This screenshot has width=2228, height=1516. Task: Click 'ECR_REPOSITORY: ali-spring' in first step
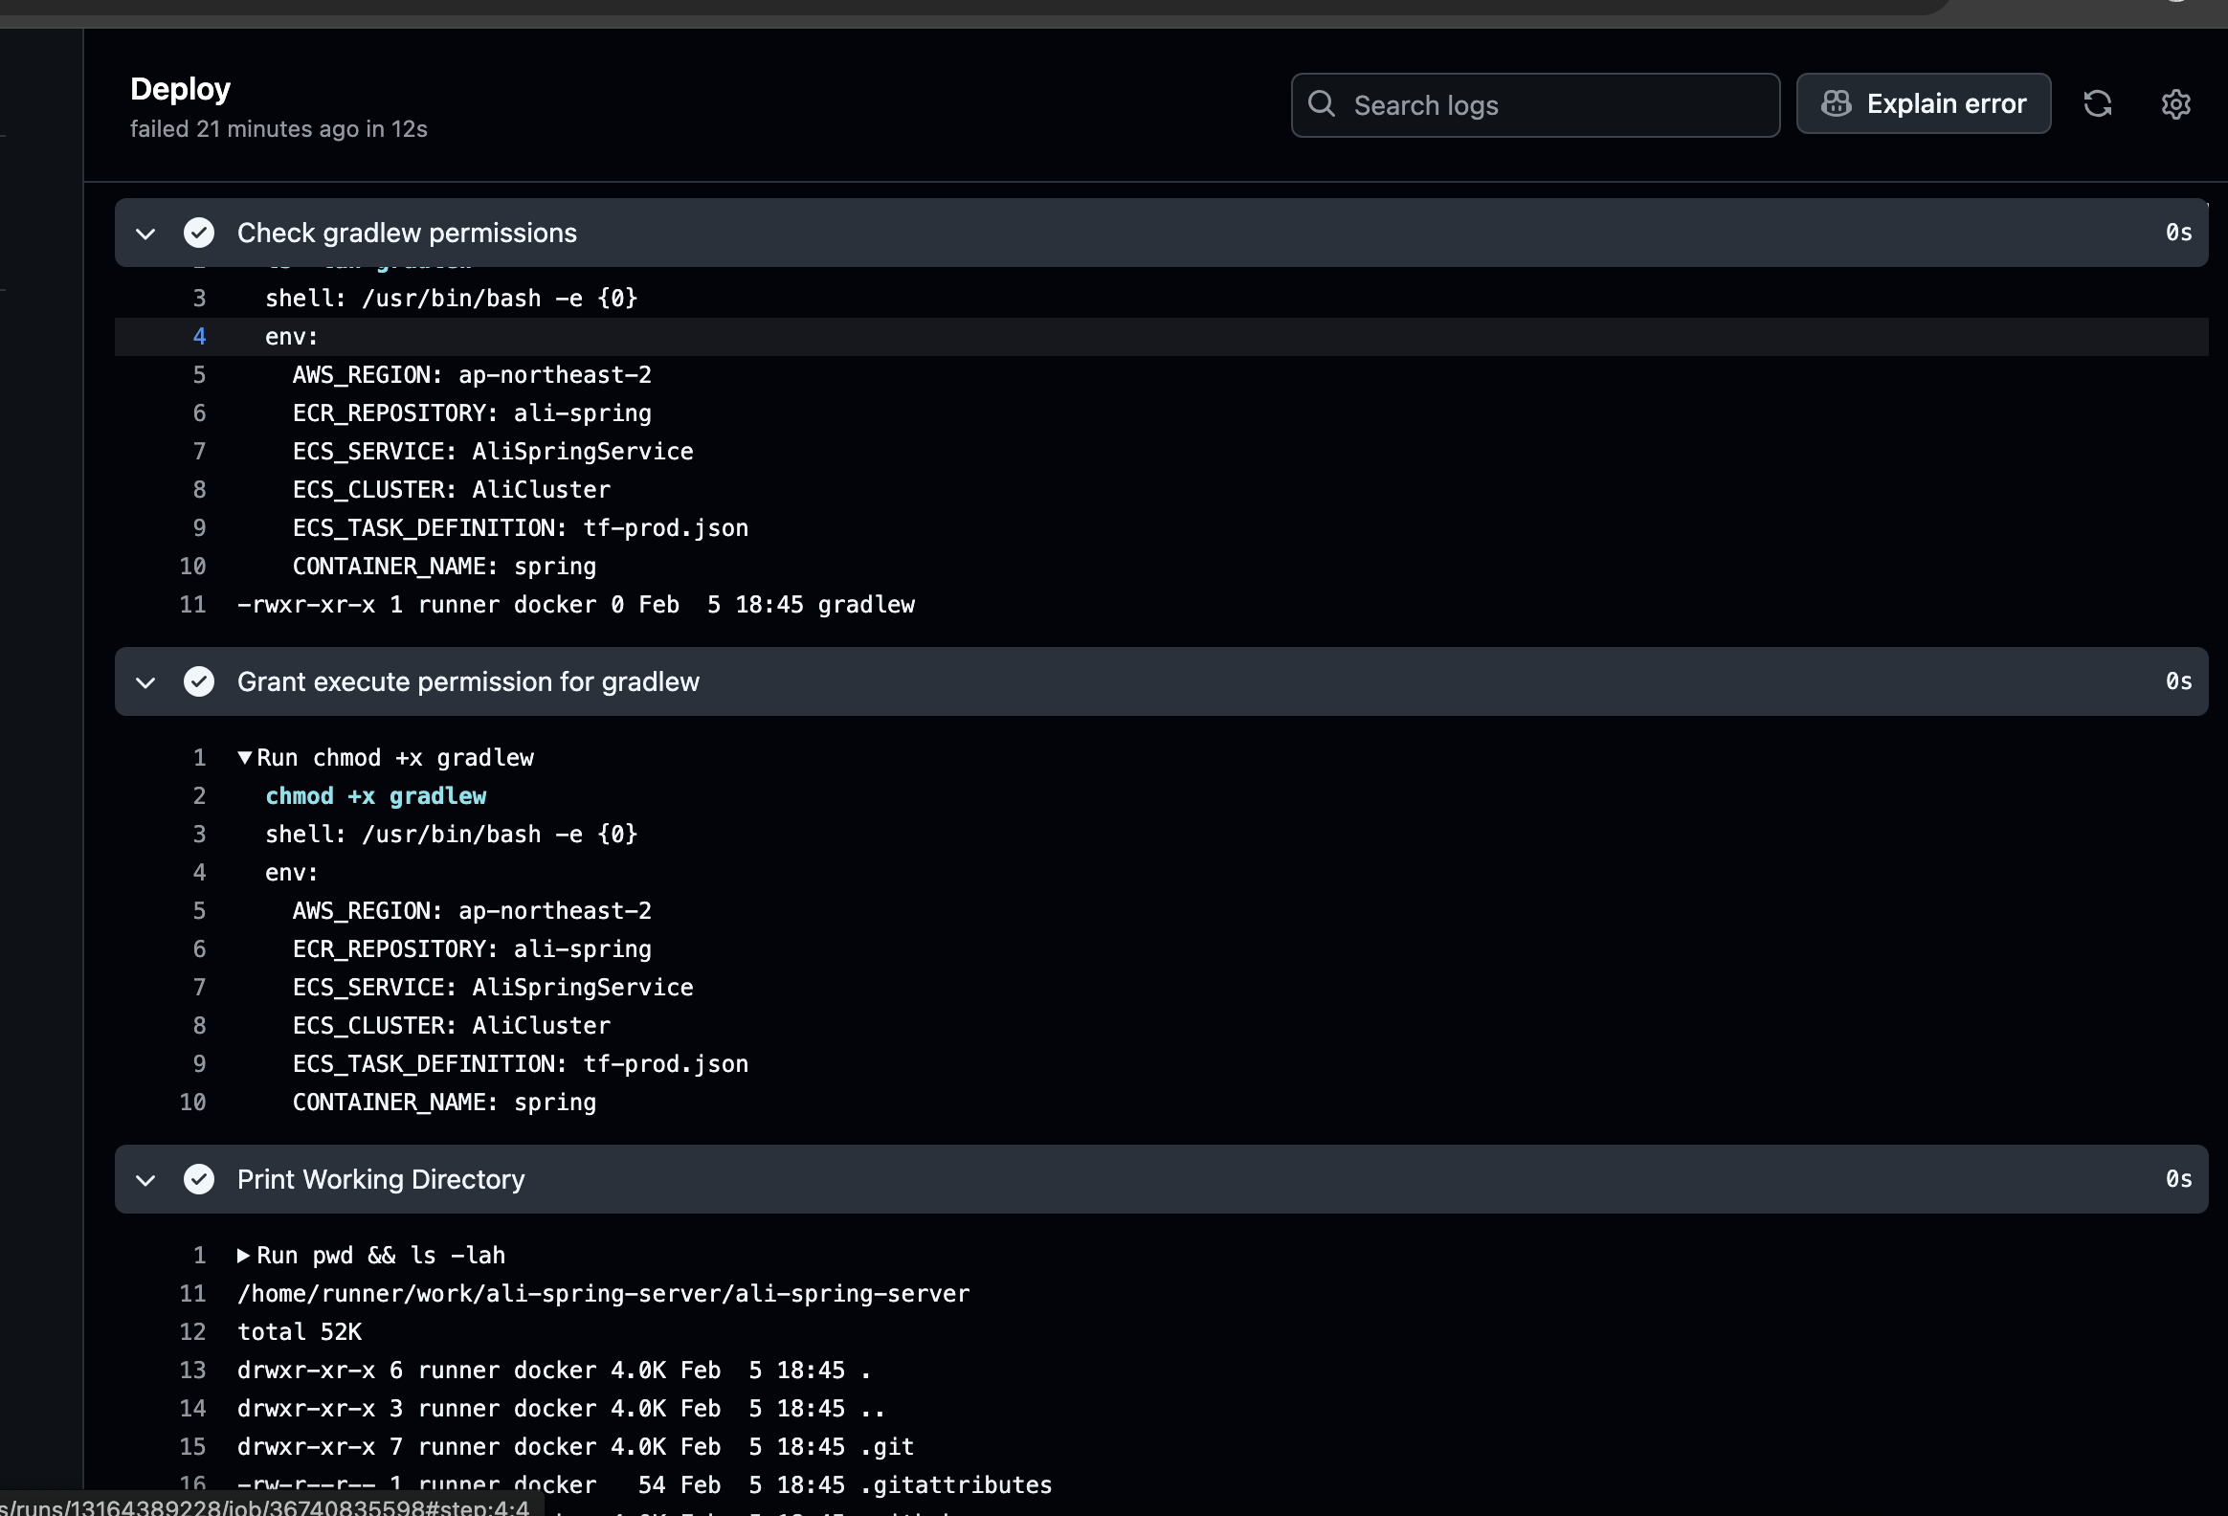tap(472, 413)
